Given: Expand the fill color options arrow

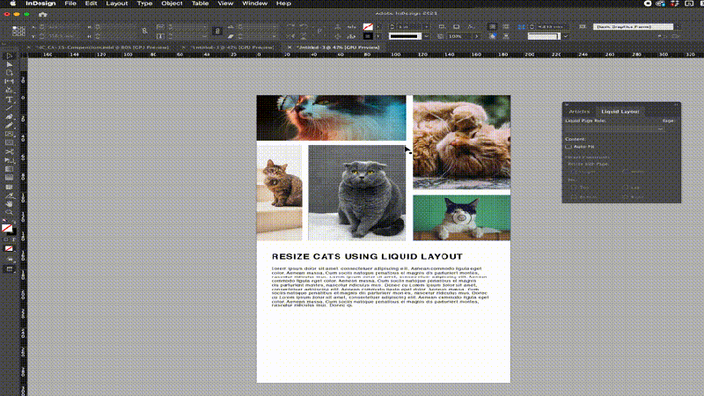Looking at the screenshot, I should click(378, 26).
